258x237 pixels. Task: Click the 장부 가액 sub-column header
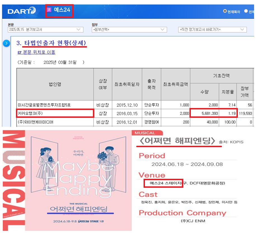245,92
